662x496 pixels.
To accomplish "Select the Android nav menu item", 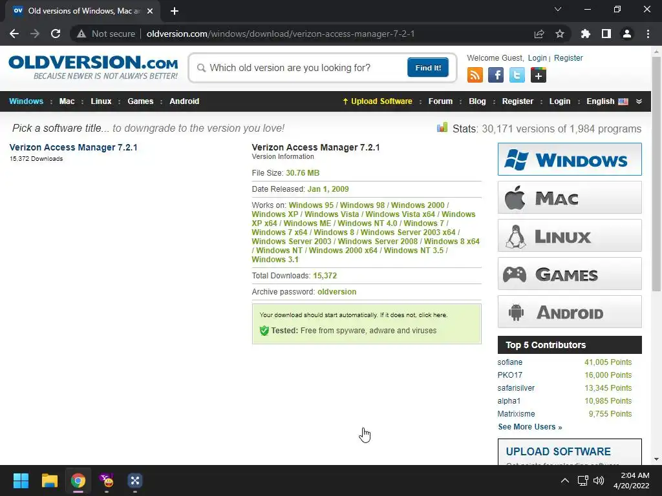I will point(184,101).
